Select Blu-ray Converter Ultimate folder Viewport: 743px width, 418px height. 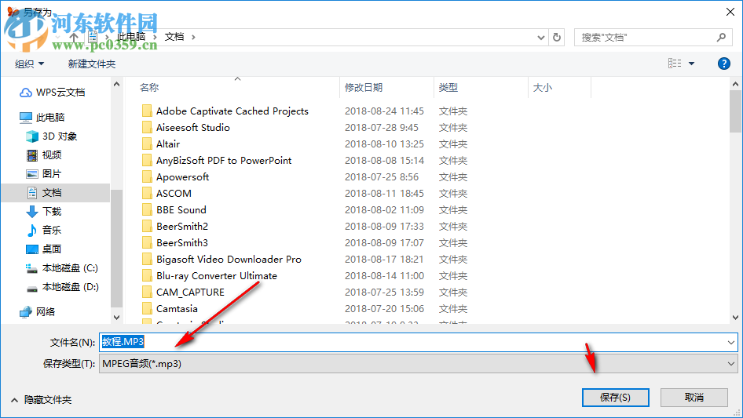[217, 275]
